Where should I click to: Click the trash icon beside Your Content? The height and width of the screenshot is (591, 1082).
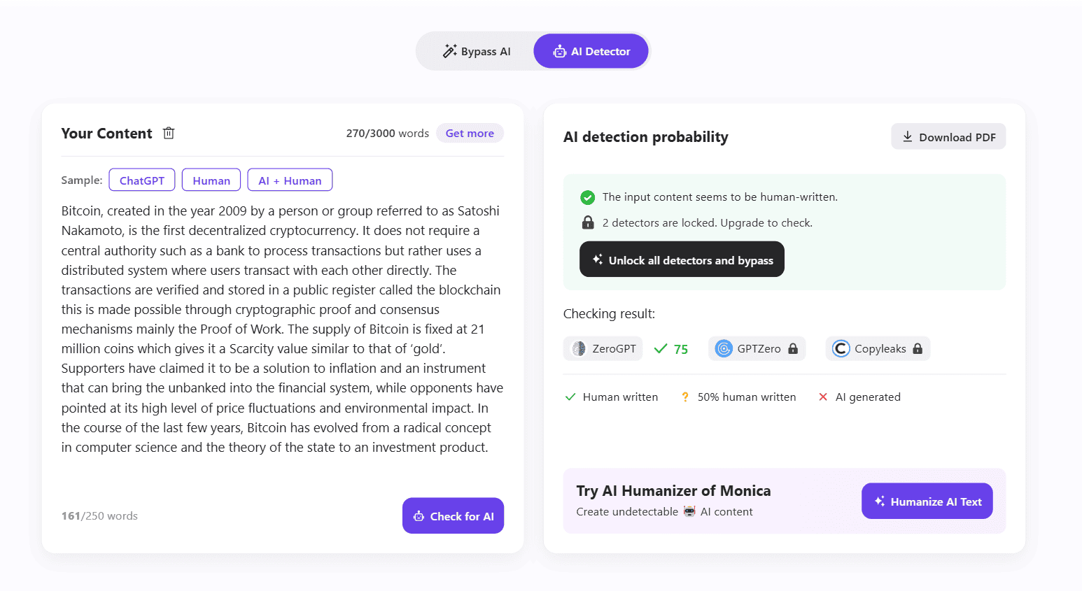coord(169,133)
